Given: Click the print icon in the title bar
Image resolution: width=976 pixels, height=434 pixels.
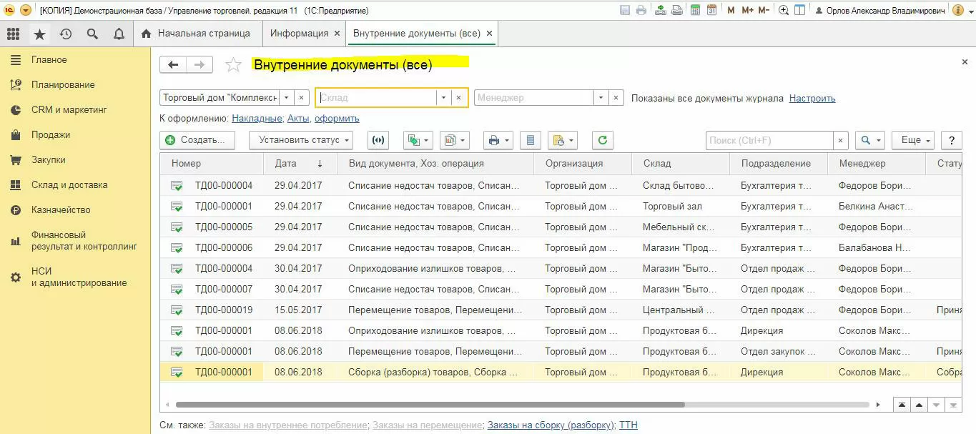Looking at the screenshot, I should 641,10.
